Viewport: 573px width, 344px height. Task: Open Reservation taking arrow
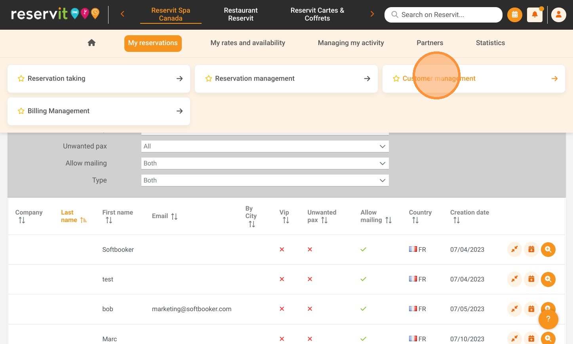coord(179,78)
